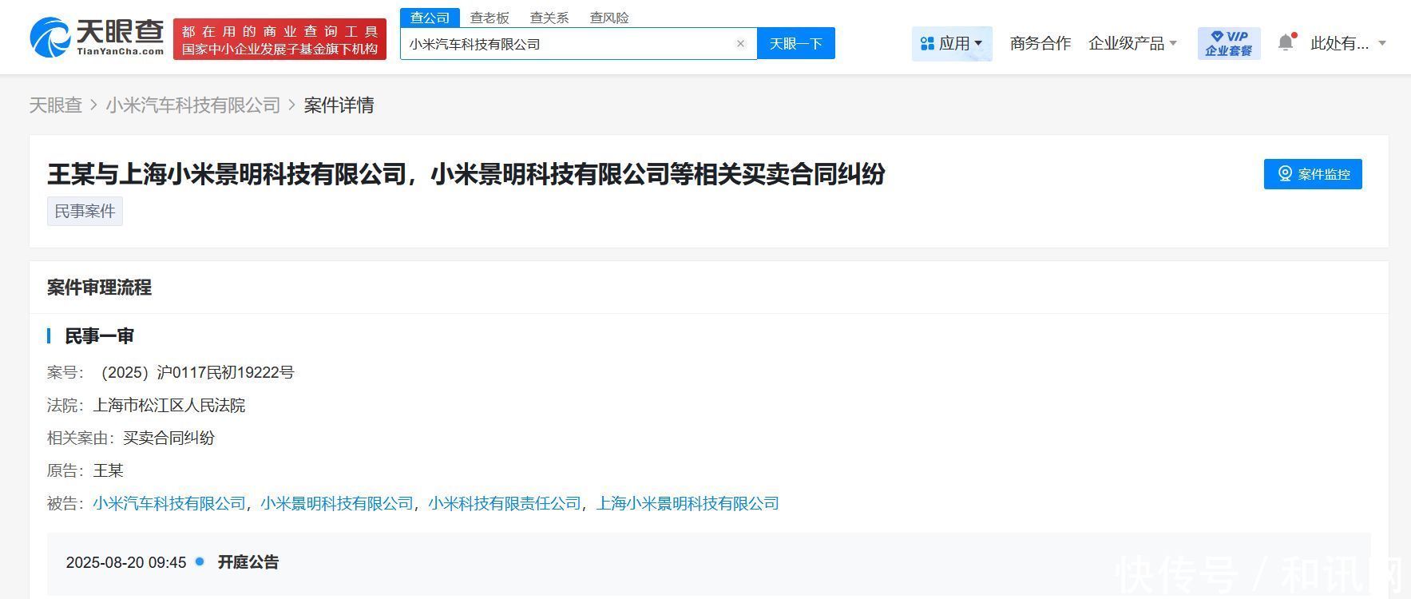This screenshot has height=599, width=1411.
Task: Go to 天眼查 breadcrumb home
Action: point(56,105)
